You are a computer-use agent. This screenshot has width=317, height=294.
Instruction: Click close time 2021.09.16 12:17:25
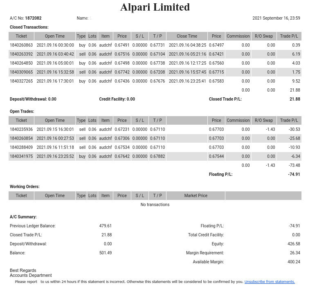[x=187, y=63]
